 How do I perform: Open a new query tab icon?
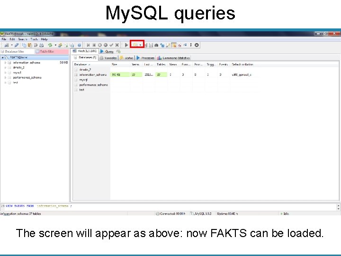coord(118,52)
